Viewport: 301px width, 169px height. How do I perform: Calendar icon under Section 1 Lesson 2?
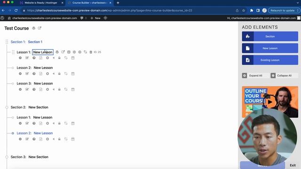[73, 74]
